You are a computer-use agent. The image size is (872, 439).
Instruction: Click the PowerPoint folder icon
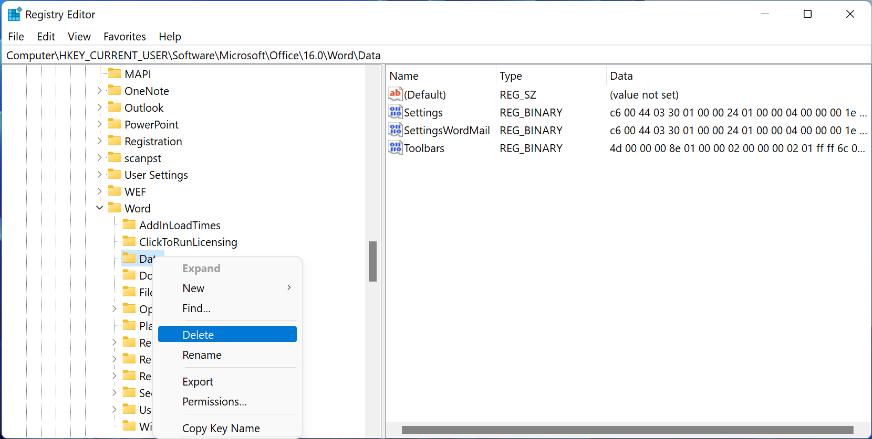pos(115,124)
